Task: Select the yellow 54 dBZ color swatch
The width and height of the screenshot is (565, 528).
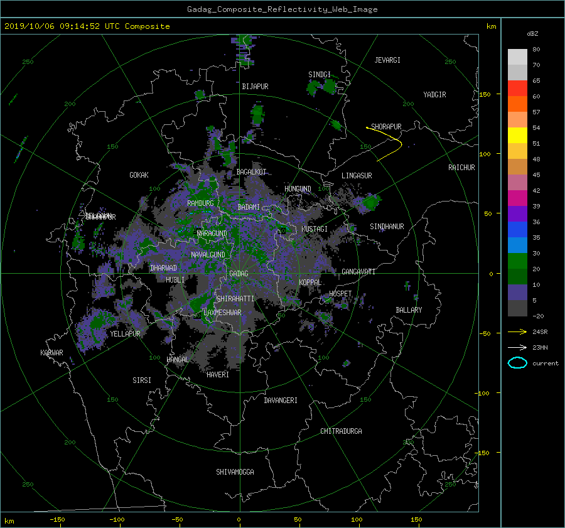Action: [517, 135]
